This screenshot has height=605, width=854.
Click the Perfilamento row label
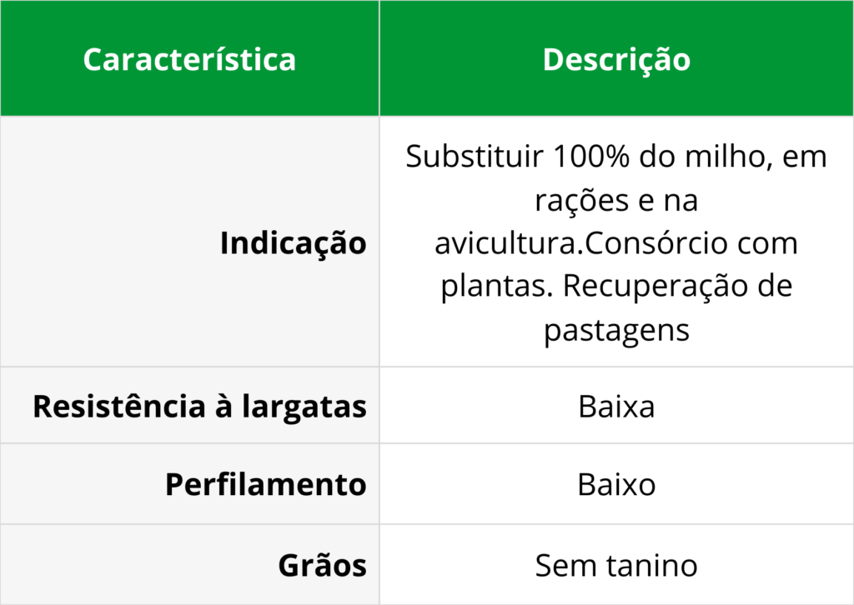pyautogui.click(x=265, y=484)
